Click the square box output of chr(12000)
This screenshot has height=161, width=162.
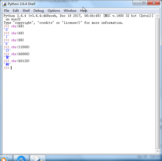point(7,50)
